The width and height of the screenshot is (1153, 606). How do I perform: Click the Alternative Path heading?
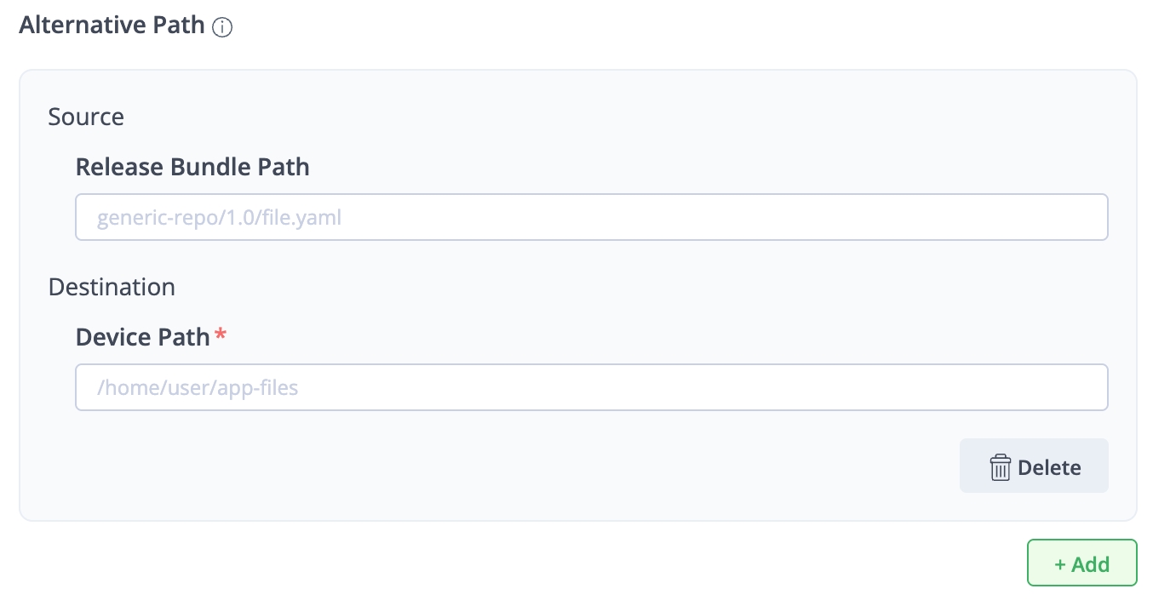(112, 26)
